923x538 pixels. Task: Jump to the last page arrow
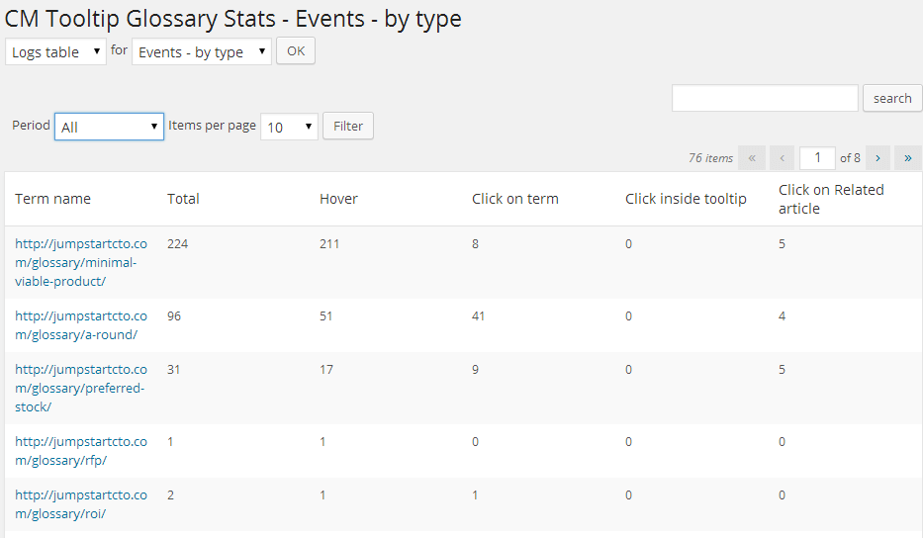pos(907,158)
